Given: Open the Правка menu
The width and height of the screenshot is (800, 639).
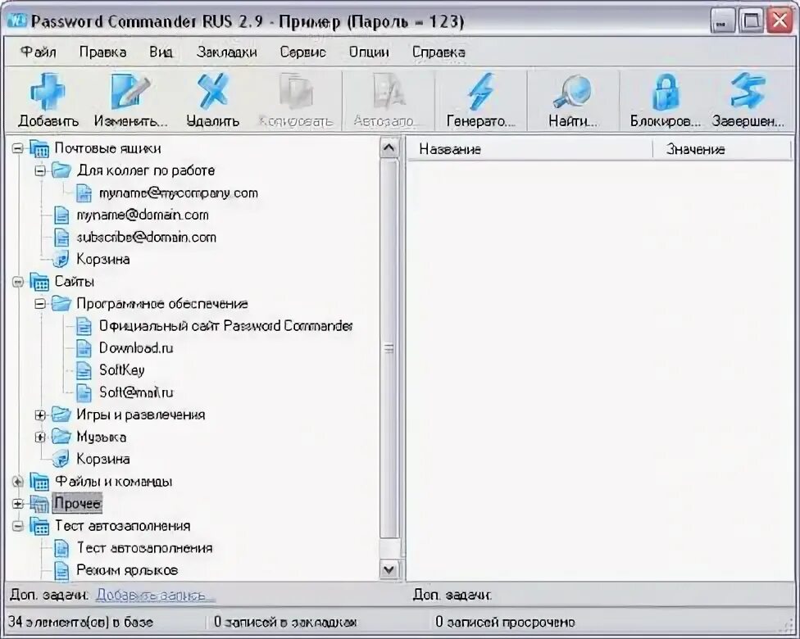Looking at the screenshot, I should [x=102, y=52].
